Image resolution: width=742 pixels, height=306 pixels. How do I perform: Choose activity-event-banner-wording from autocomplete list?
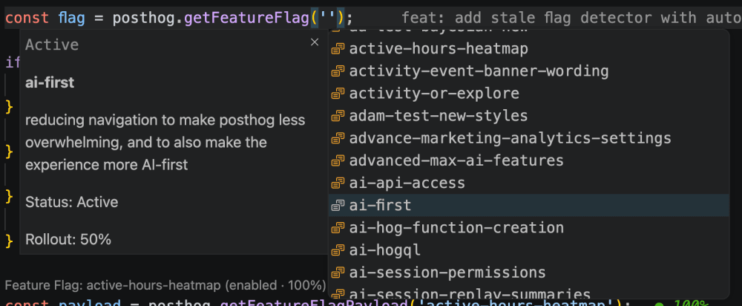pyautogui.click(x=528, y=71)
